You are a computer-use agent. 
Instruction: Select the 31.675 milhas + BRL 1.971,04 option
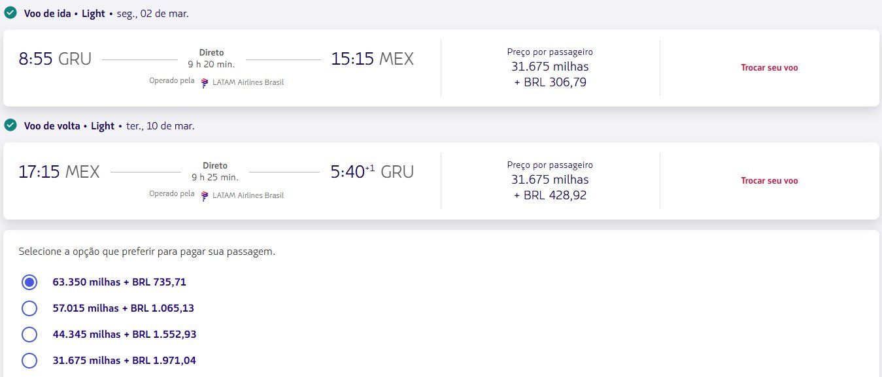click(x=29, y=361)
